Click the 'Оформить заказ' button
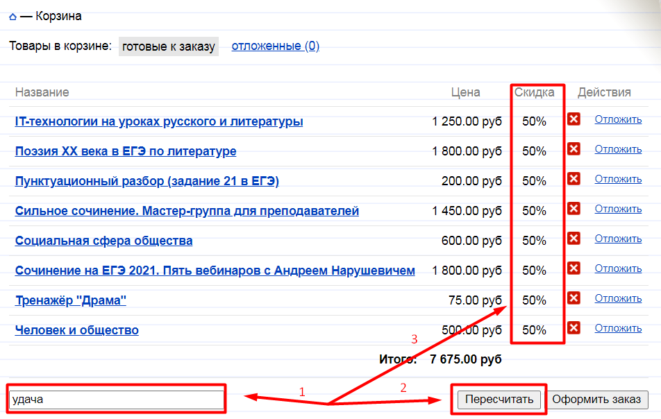This screenshot has width=661, height=419. pyautogui.click(x=598, y=400)
